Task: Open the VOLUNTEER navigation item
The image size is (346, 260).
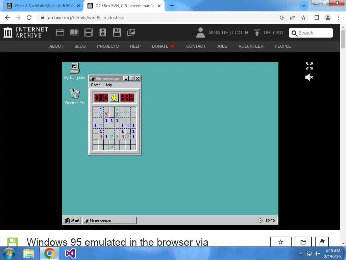Action: coord(251,46)
